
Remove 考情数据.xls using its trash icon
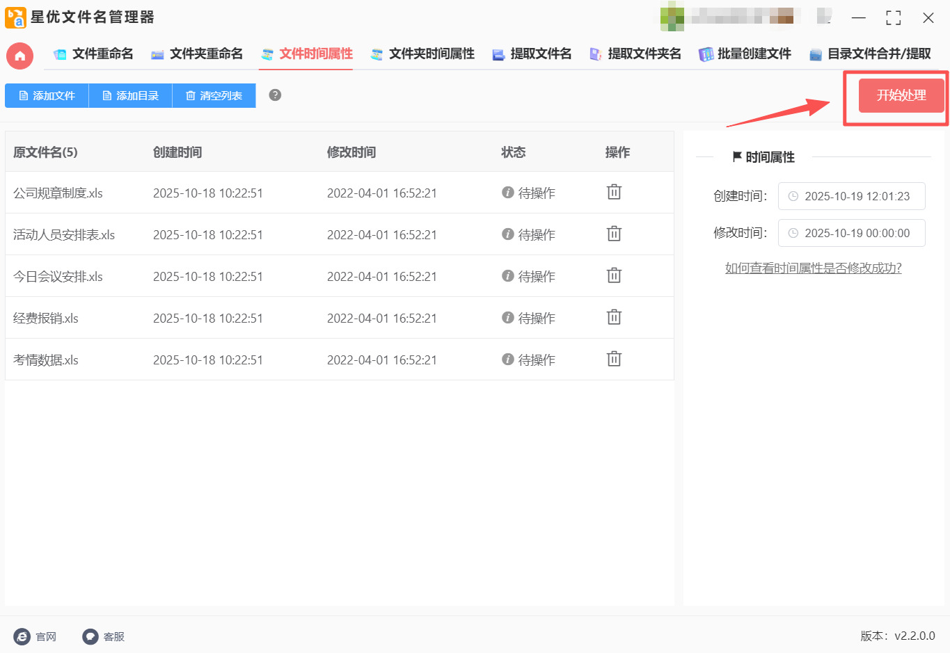[x=614, y=359]
